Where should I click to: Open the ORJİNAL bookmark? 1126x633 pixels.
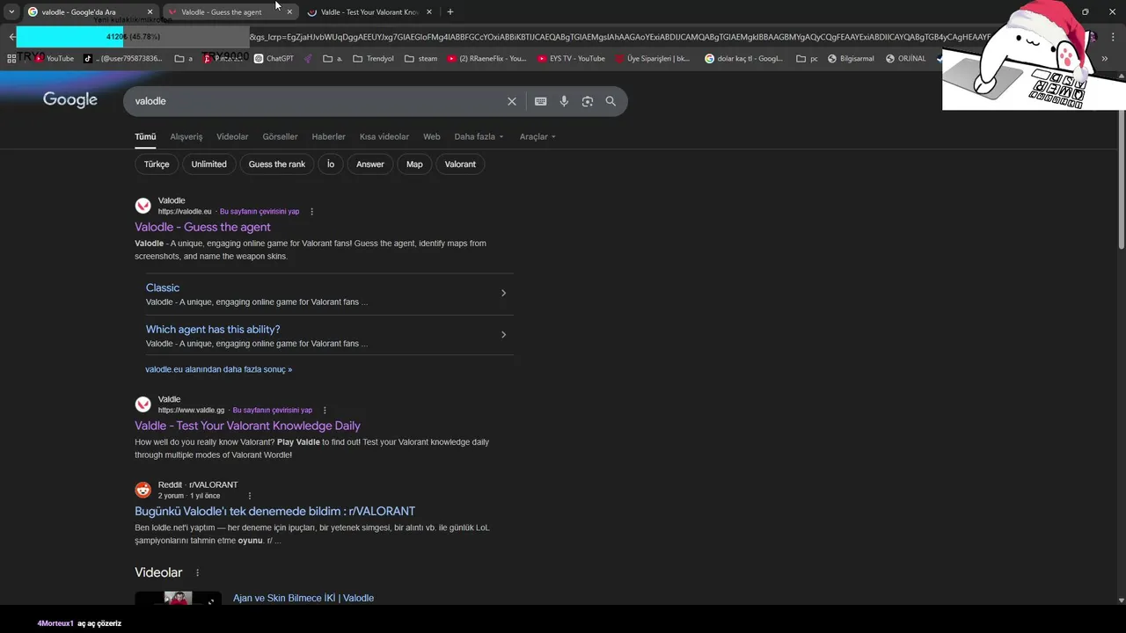[x=905, y=59]
